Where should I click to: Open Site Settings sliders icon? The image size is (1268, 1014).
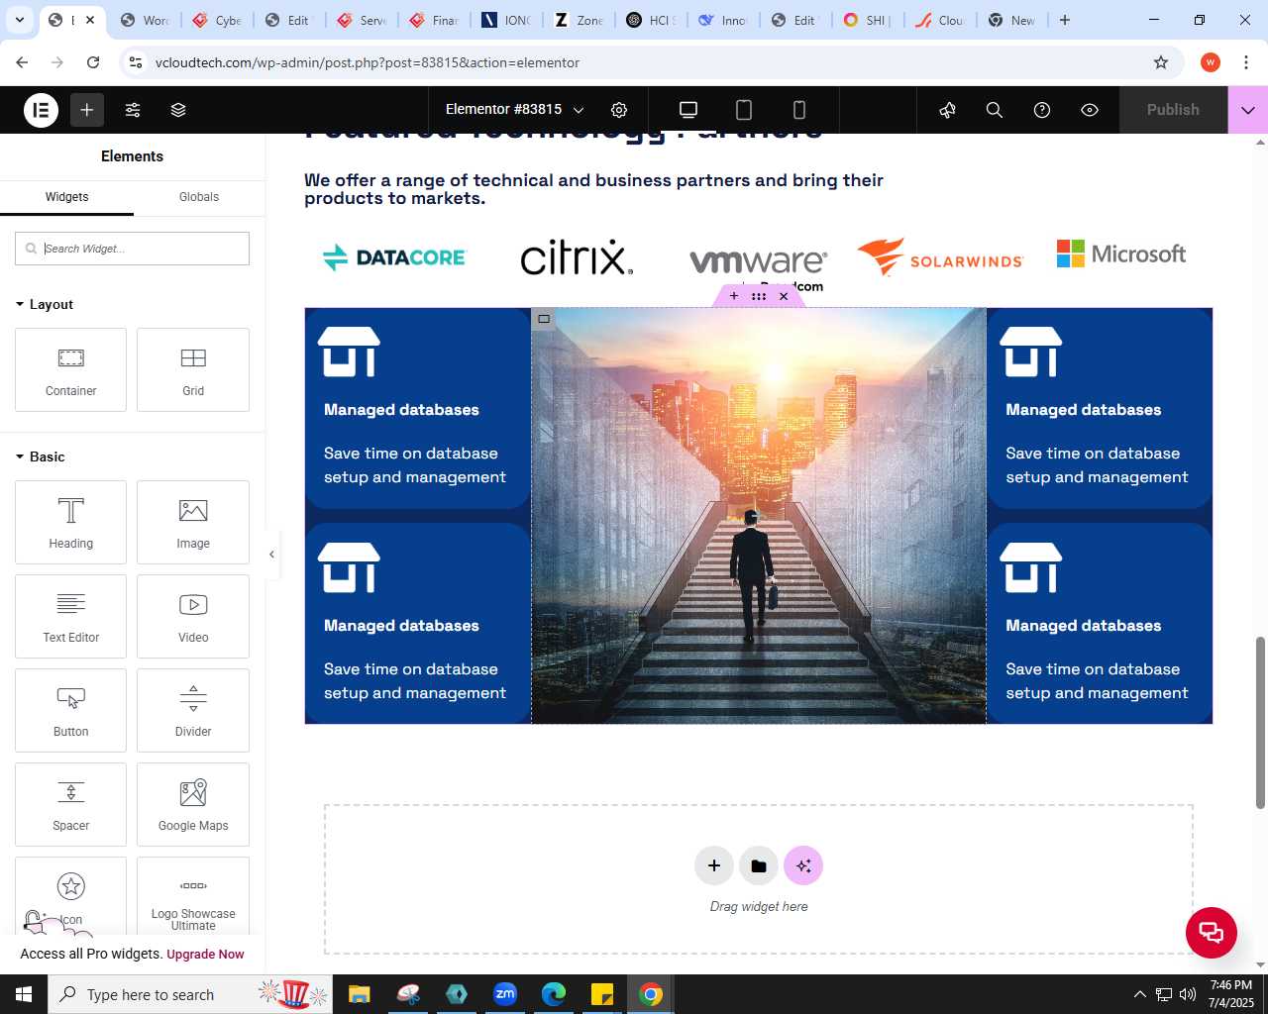tap(133, 110)
